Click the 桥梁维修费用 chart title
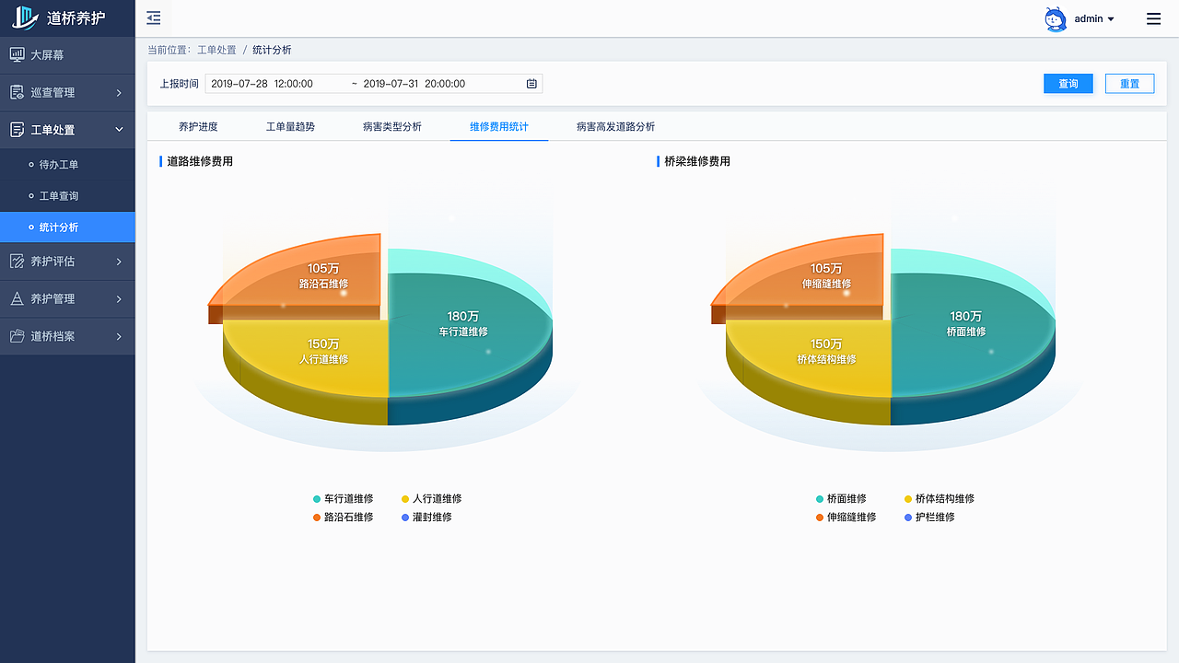The width and height of the screenshot is (1179, 663). (x=697, y=161)
